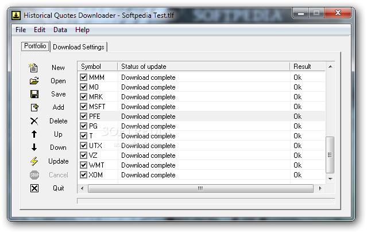Image resolution: width=367 pixels, height=233 pixels.
Task: Open the Help menu
Action: point(82,30)
